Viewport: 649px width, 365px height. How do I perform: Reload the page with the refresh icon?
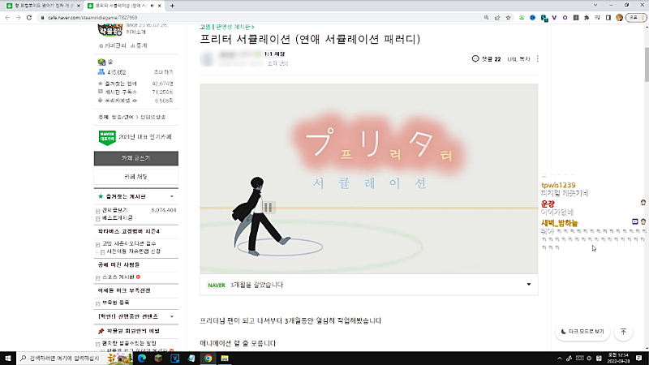coord(29,18)
